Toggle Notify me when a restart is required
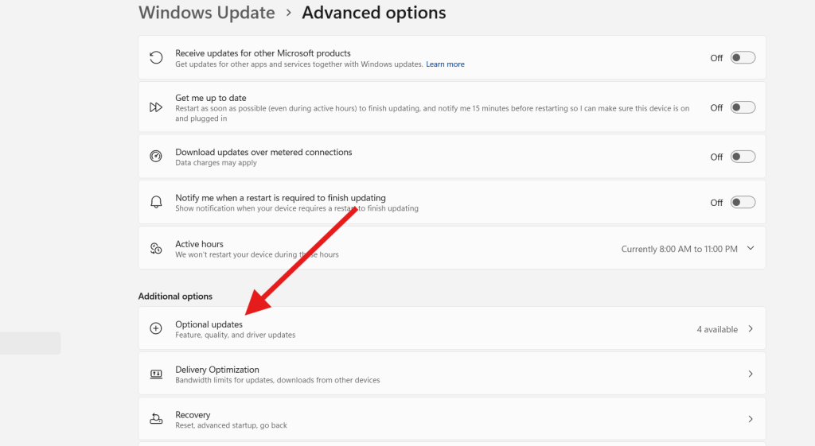 click(743, 203)
